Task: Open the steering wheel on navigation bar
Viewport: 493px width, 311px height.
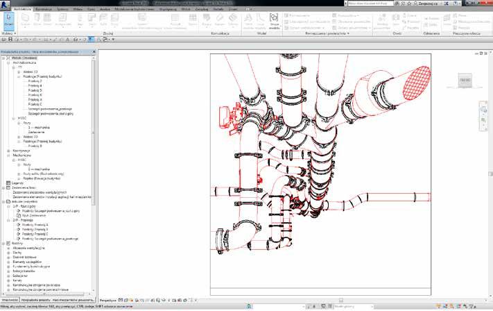Action: (x=483, y=109)
